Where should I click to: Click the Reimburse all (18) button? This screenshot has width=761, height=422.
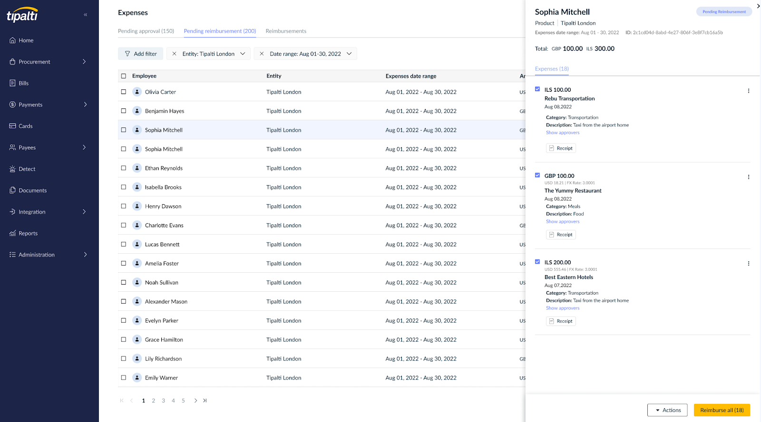[722, 410]
